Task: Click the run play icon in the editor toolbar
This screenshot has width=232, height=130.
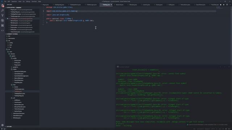Action: pyautogui.click(x=224, y=5)
